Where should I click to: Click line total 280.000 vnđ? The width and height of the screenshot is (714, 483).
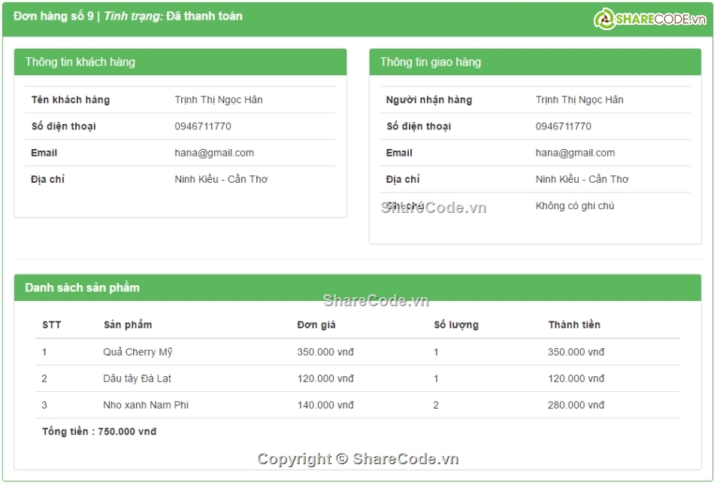576,405
